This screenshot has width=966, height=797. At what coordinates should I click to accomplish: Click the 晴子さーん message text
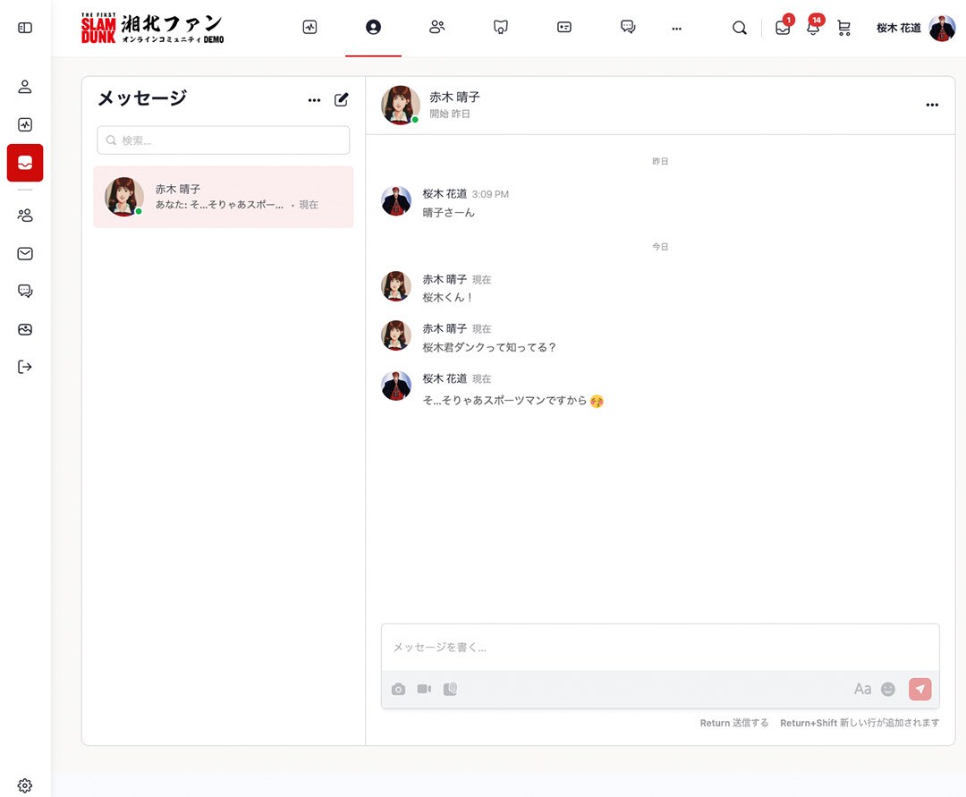448,213
